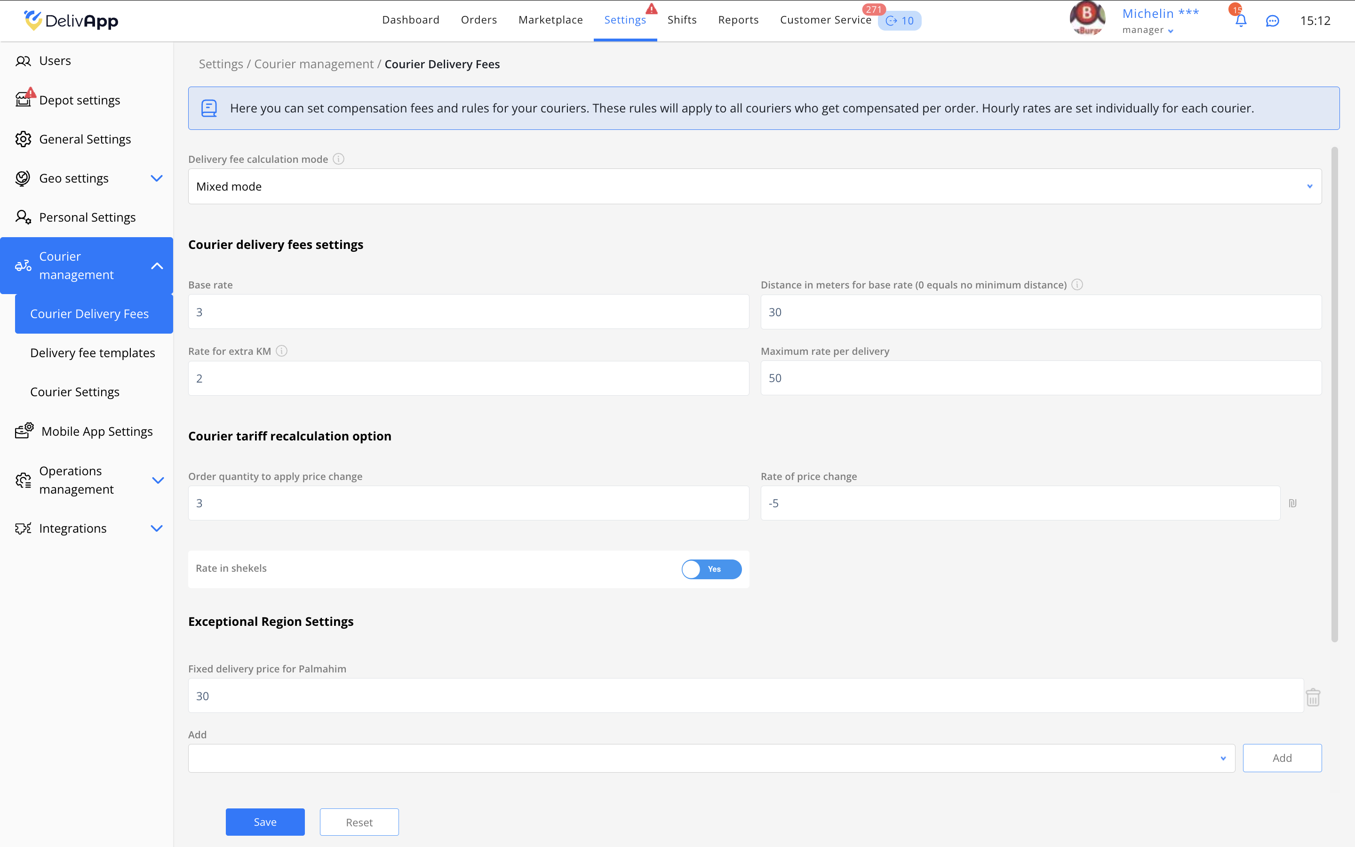Toggle the Rate in shekels switch
The image size is (1355, 847).
(711, 569)
